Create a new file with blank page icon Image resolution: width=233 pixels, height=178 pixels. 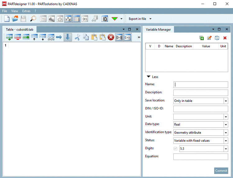pyautogui.click(x=7, y=19)
